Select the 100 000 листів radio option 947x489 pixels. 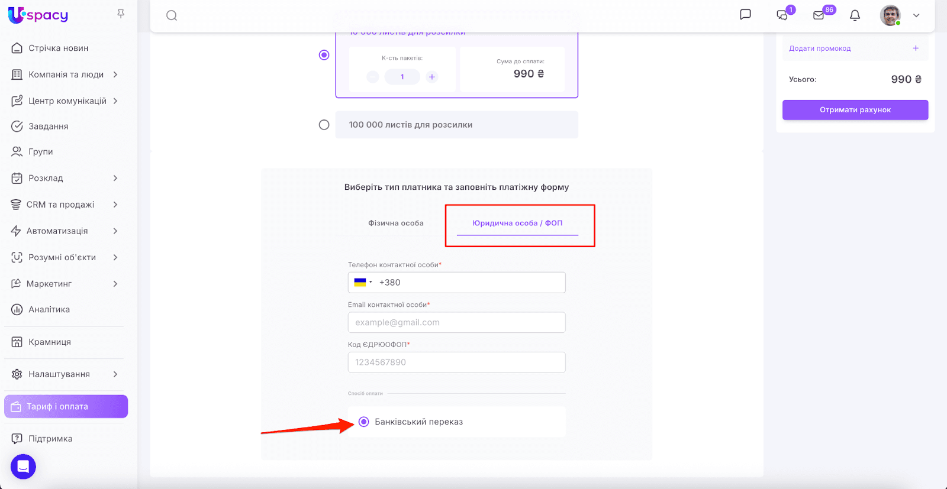tap(324, 125)
